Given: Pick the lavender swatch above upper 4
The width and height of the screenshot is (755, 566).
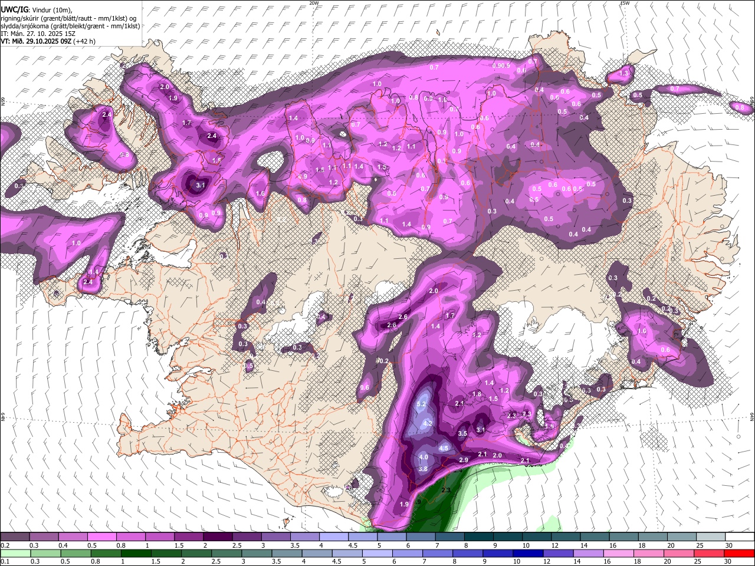Looking at the screenshot, I should pos(333,537).
